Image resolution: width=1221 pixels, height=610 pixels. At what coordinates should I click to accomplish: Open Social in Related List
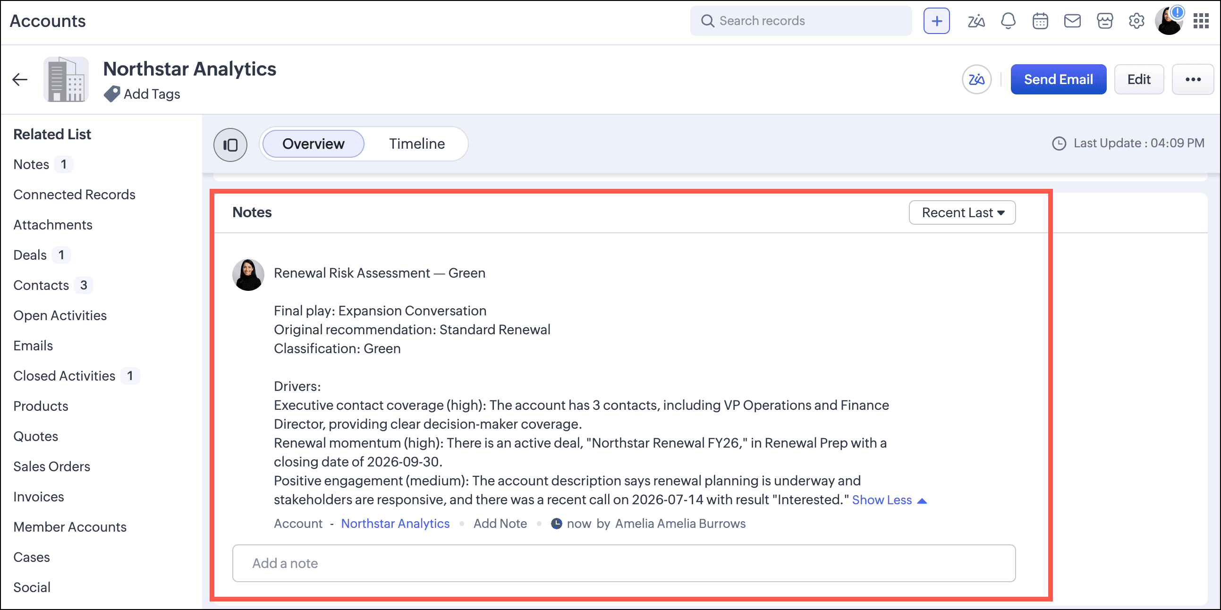pos(32,587)
